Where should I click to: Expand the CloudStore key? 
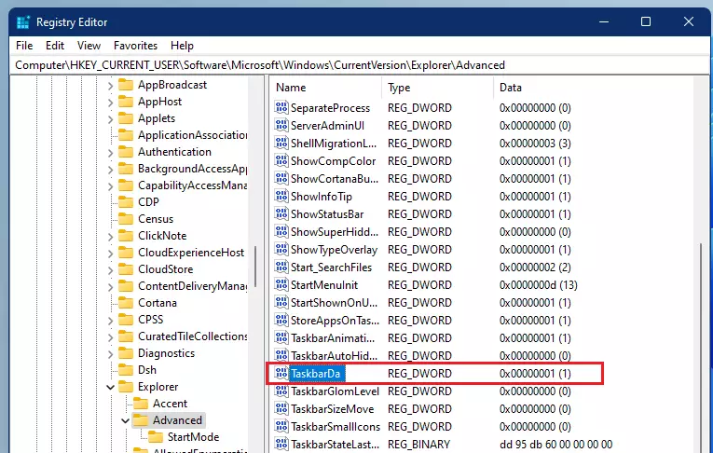coord(110,270)
